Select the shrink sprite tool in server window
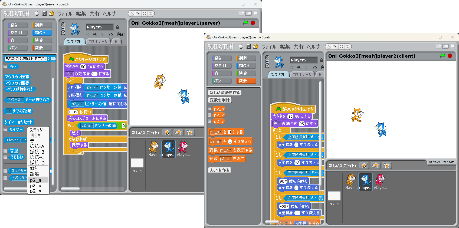 (151, 14)
